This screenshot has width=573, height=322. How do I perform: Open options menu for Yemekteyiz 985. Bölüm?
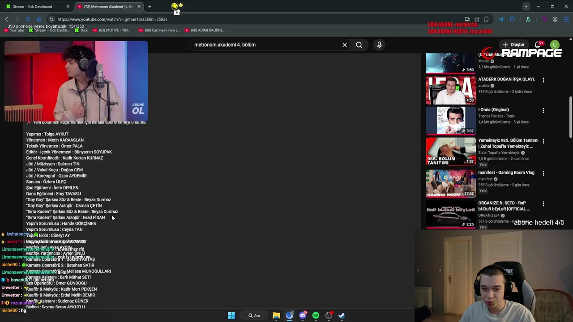(543, 141)
